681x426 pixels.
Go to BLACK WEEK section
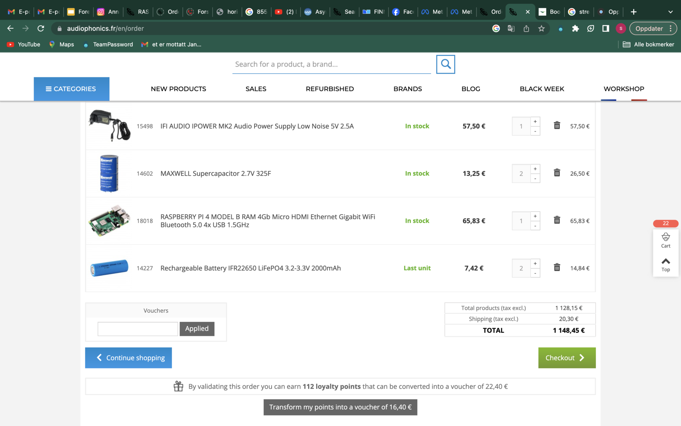coord(542,89)
